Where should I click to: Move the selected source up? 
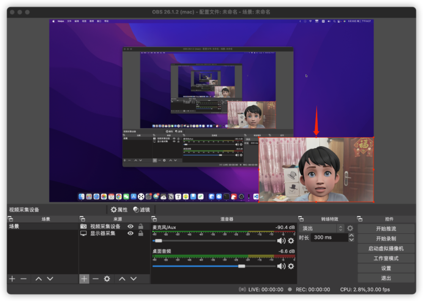[x=122, y=279]
